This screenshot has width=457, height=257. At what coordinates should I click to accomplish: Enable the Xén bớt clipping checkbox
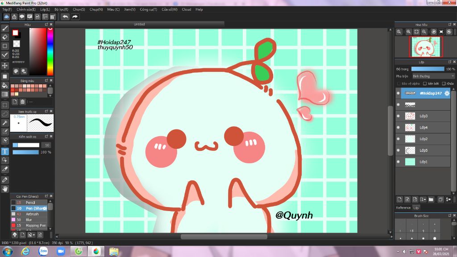click(x=425, y=83)
